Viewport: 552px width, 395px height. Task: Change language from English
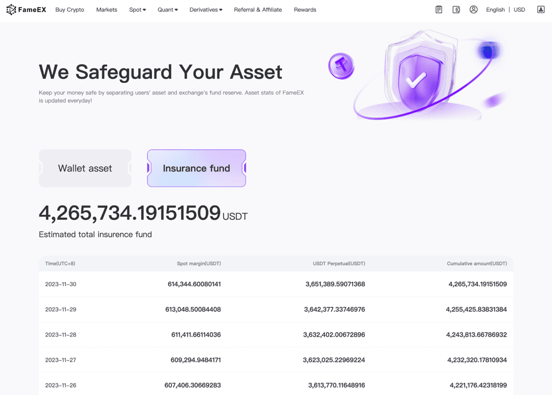point(495,10)
